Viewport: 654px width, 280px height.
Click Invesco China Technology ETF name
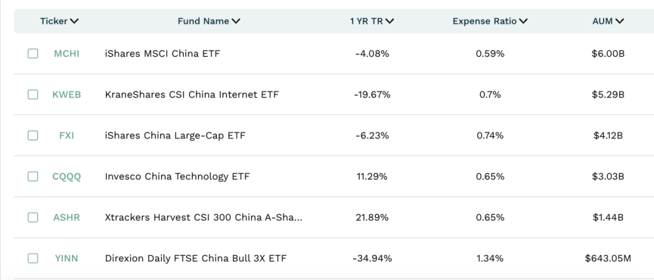pos(177,176)
